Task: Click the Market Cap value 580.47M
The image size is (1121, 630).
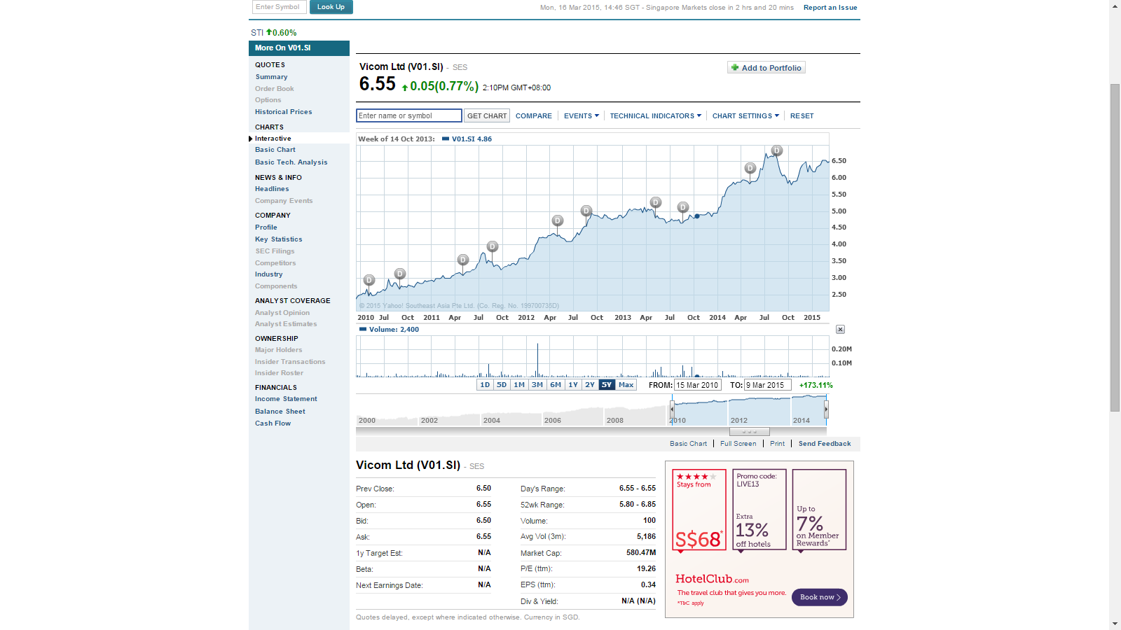Action: [x=641, y=553]
